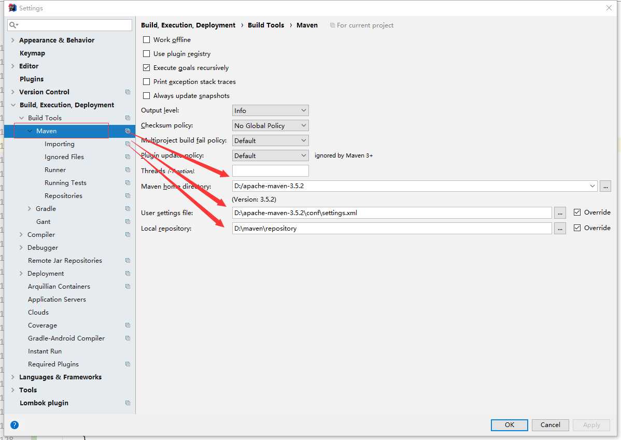
Task: Click the project-level icon beside Deployment
Action: [x=128, y=273]
